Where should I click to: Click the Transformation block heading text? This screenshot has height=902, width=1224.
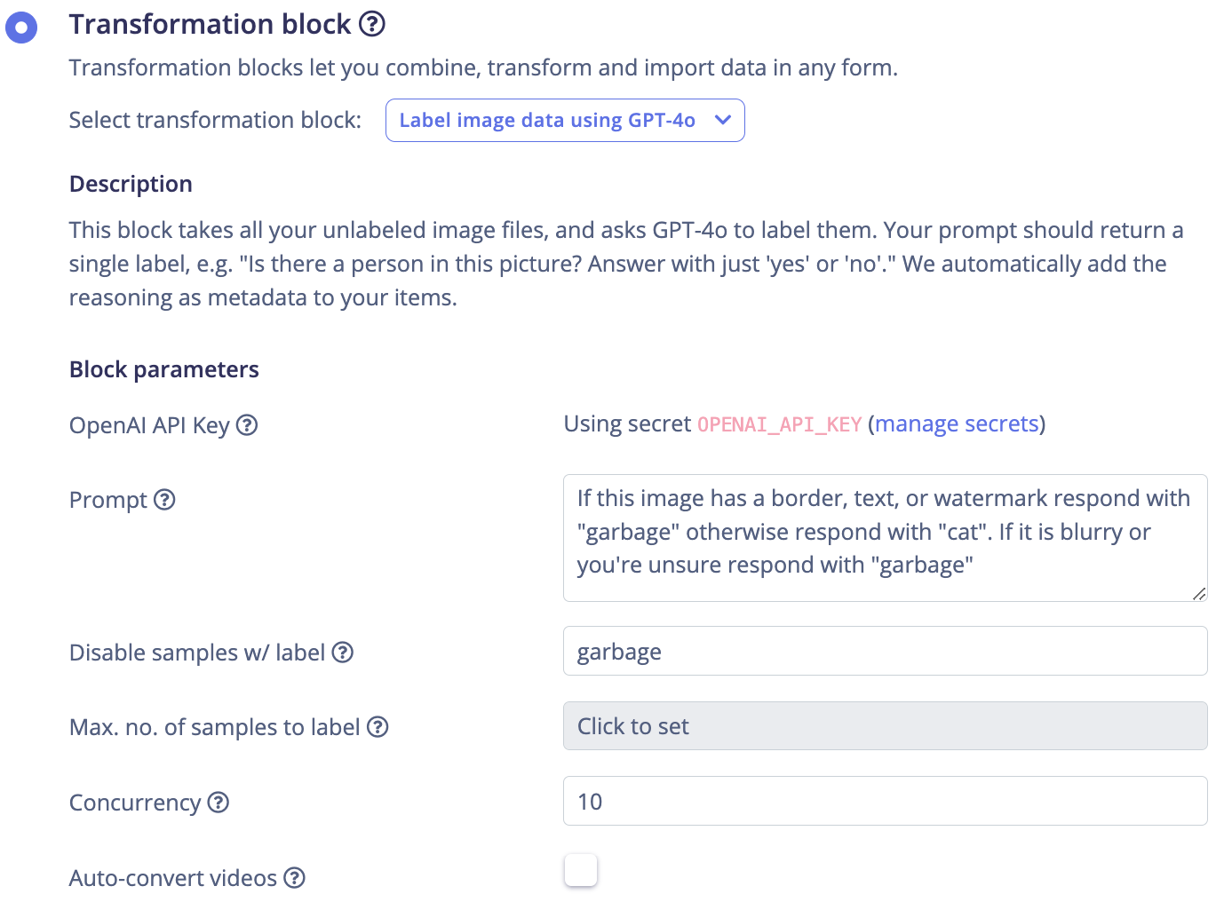[x=210, y=24]
